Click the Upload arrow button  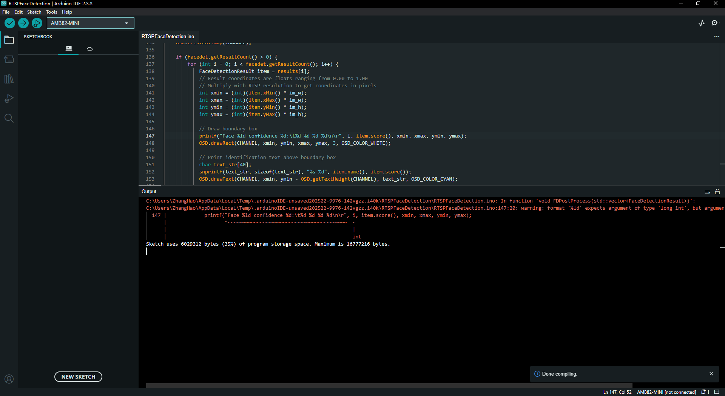23,23
